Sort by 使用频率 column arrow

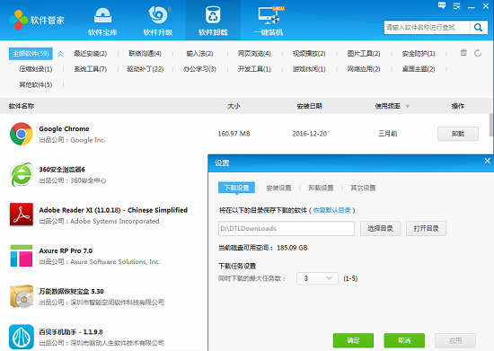tap(408, 107)
